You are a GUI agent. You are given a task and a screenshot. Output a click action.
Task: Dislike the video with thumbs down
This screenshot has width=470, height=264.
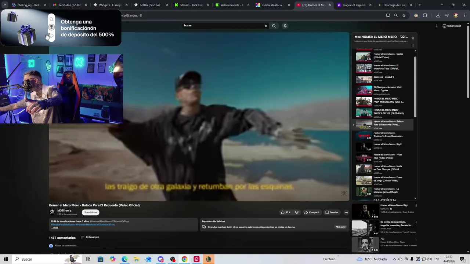click(297, 212)
